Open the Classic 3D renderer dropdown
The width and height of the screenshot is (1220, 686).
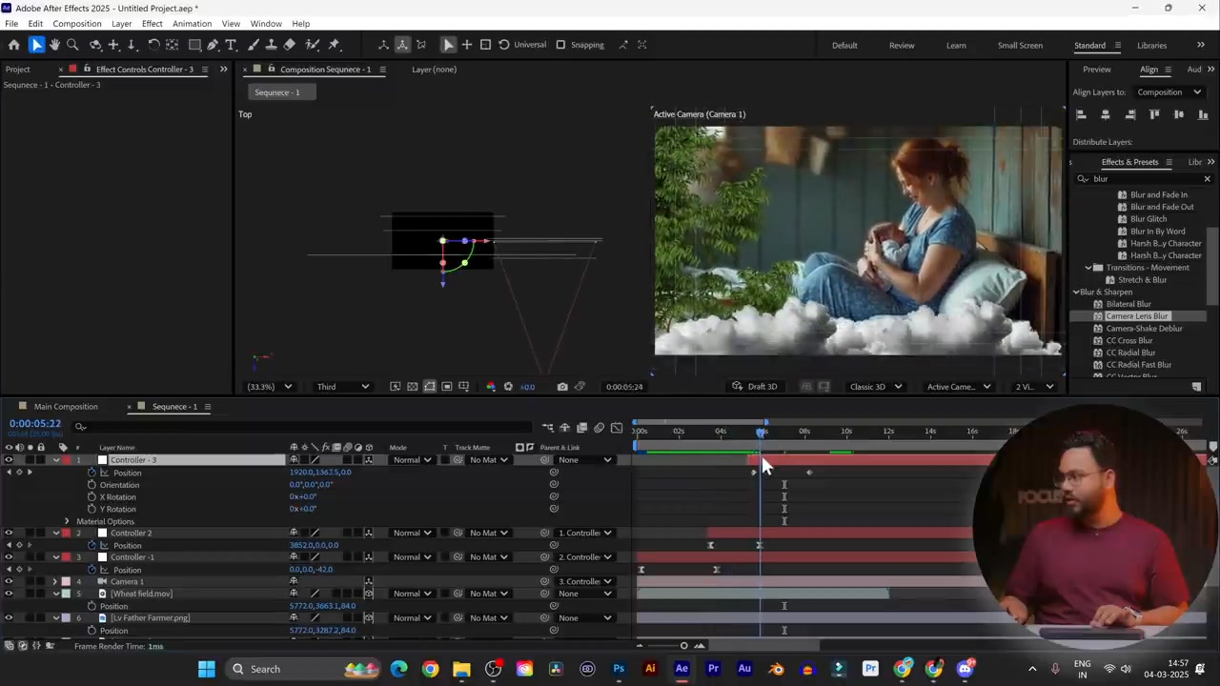coord(876,387)
